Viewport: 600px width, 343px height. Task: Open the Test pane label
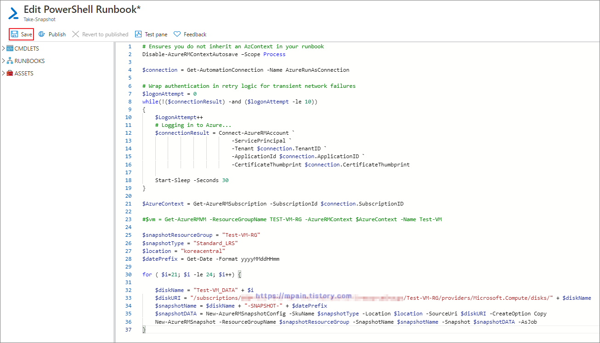[x=156, y=34]
